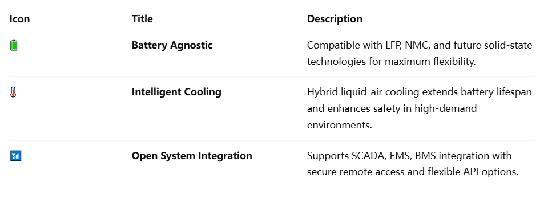
Task: Click the 'enhances safety in high-demand' line
Action: (392, 108)
